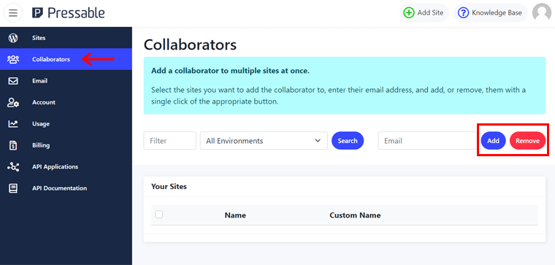Focus the Email input field
555x265 pixels.
coord(428,141)
